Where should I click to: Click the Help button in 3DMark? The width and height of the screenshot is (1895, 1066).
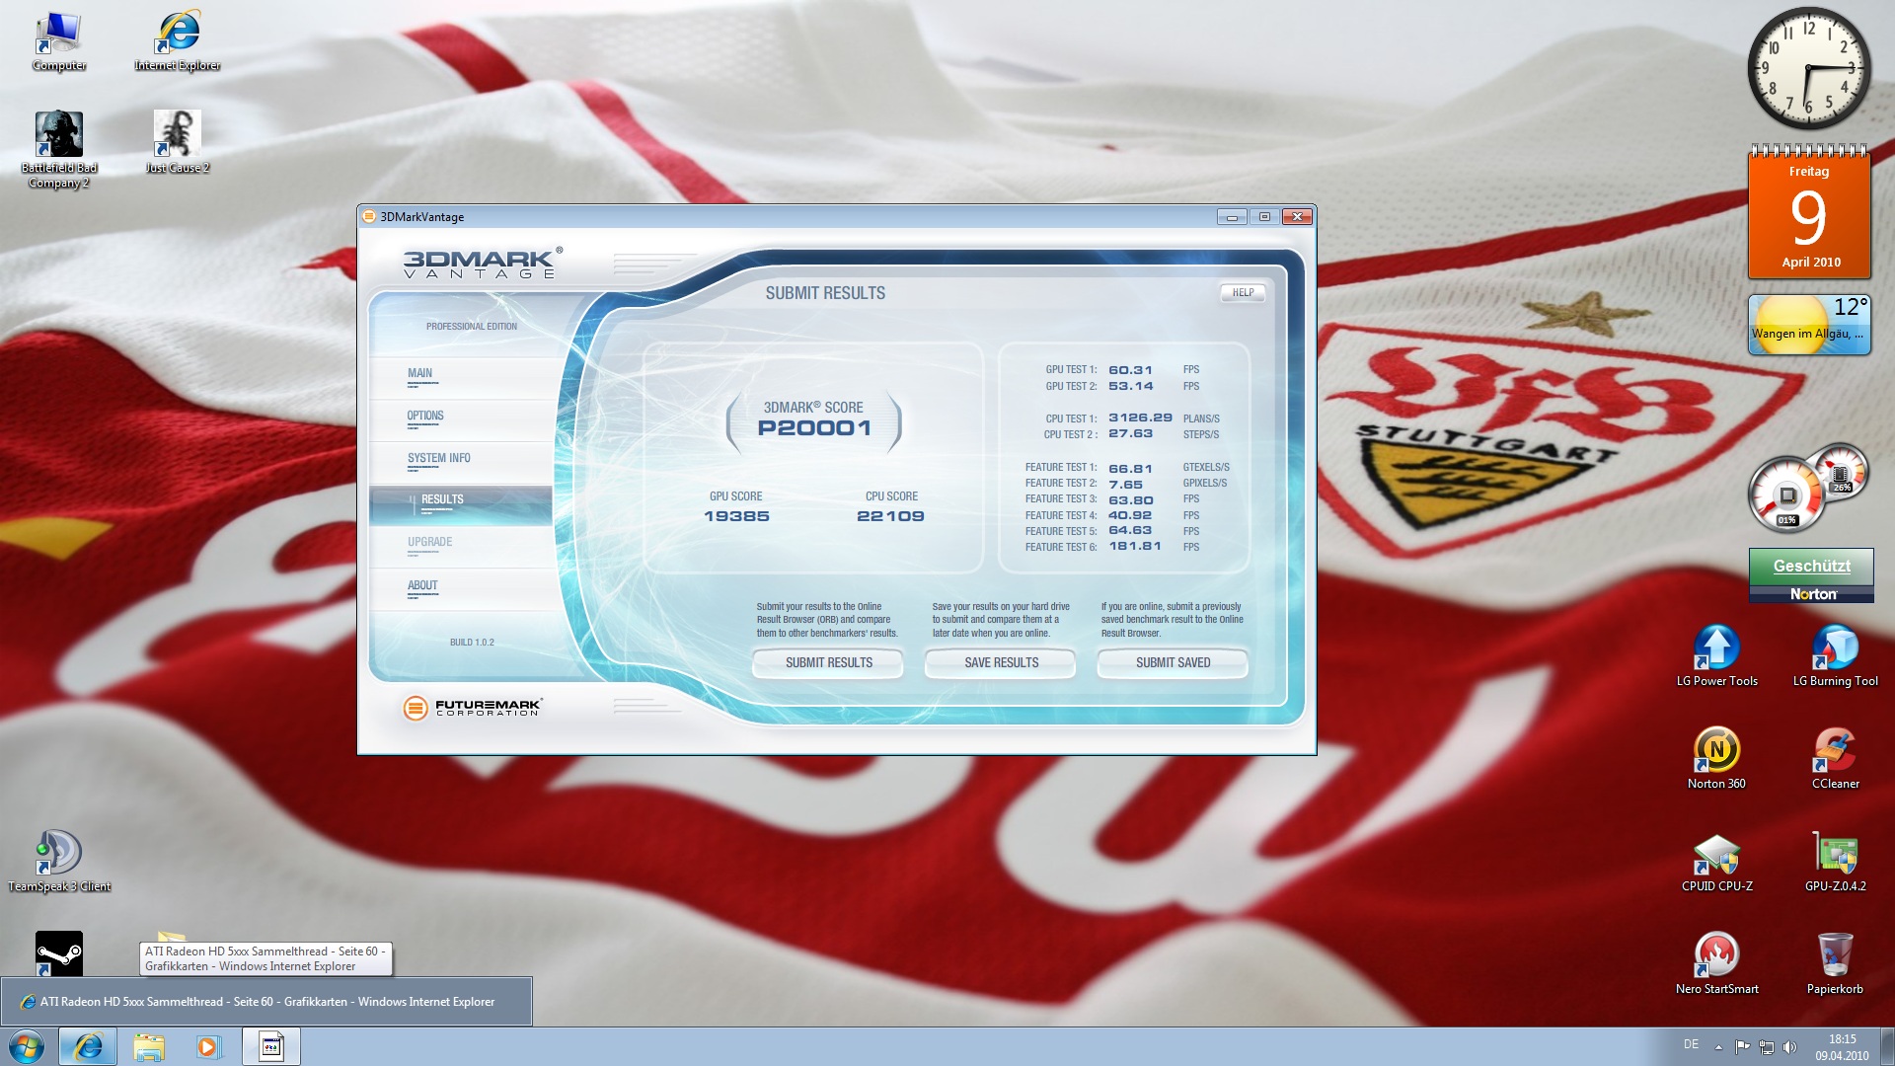pyautogui.click(x=1243, y=293)
